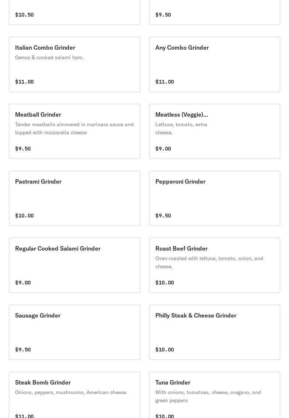Open Regular Cooked Salami Grinder item

pos(74,265)
